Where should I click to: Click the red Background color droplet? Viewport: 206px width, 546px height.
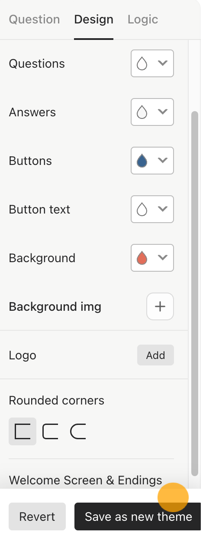tap(142, 258)
